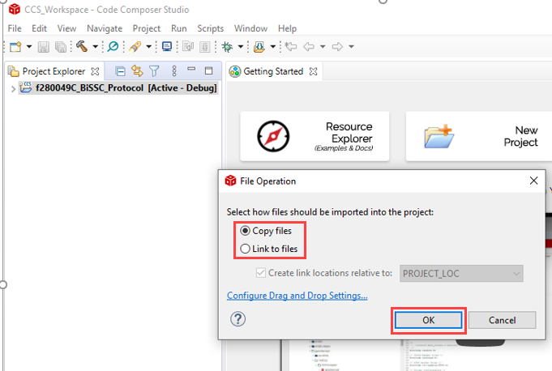Click the Debug bug icon
Viewport: 552px width, 371px height.
(228, 47)
